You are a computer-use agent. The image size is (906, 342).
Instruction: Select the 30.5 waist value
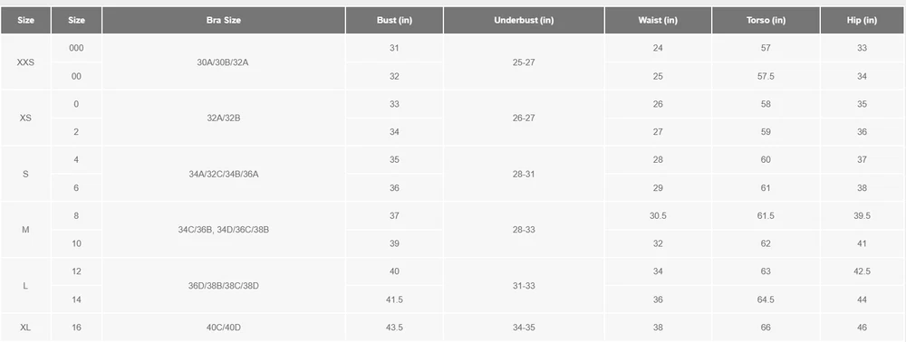(x=658, y=215)
